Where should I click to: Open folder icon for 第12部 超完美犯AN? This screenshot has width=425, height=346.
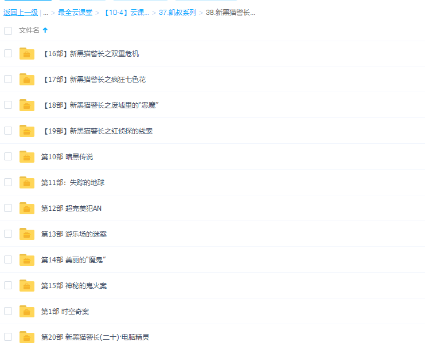pyautogui.click(x=26, y=209)
